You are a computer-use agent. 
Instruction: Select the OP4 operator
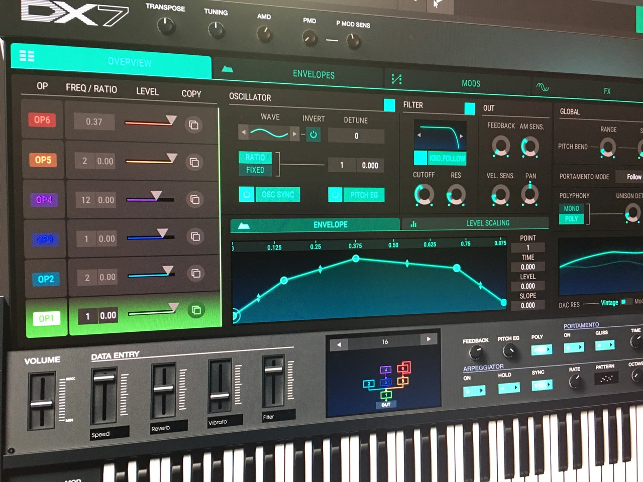tap(44, 200)
